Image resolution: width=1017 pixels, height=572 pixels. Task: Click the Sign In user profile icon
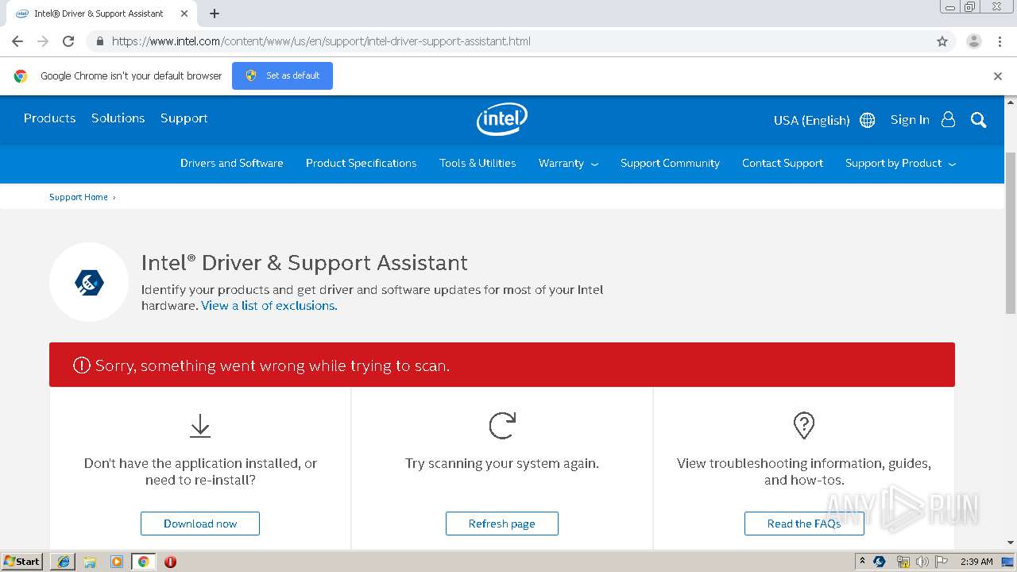pyautogui.click(x=948, y=119)
